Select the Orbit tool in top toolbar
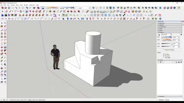Image resolution: width=184 pixels, height=103 pixels. coord(54,11)
